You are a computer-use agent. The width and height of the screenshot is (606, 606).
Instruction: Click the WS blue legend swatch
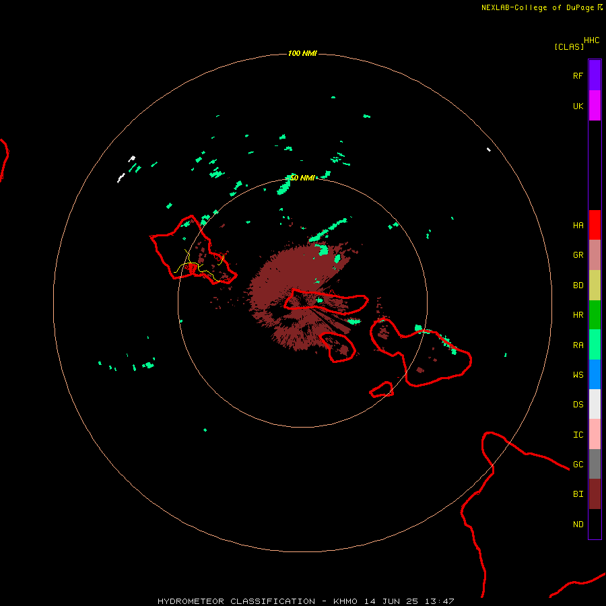pos(595,374)
